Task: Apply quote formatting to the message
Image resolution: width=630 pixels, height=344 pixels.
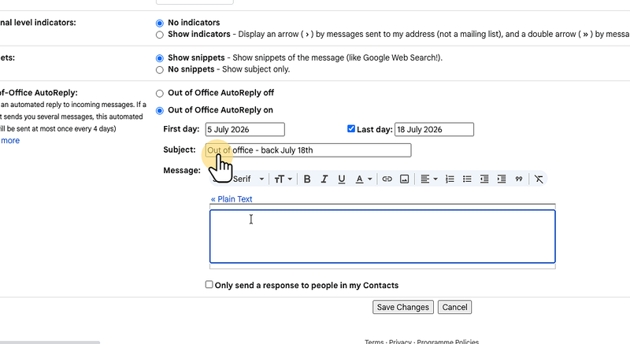Action: point(519,179)
